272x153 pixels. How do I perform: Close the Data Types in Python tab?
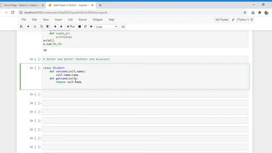tap(92, 5)
